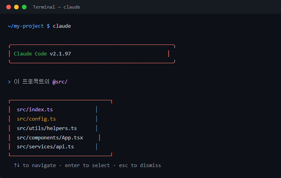Click the ~/my-project shell path
Viewport: 281px width, 178px height.
[x=26, y=26]
